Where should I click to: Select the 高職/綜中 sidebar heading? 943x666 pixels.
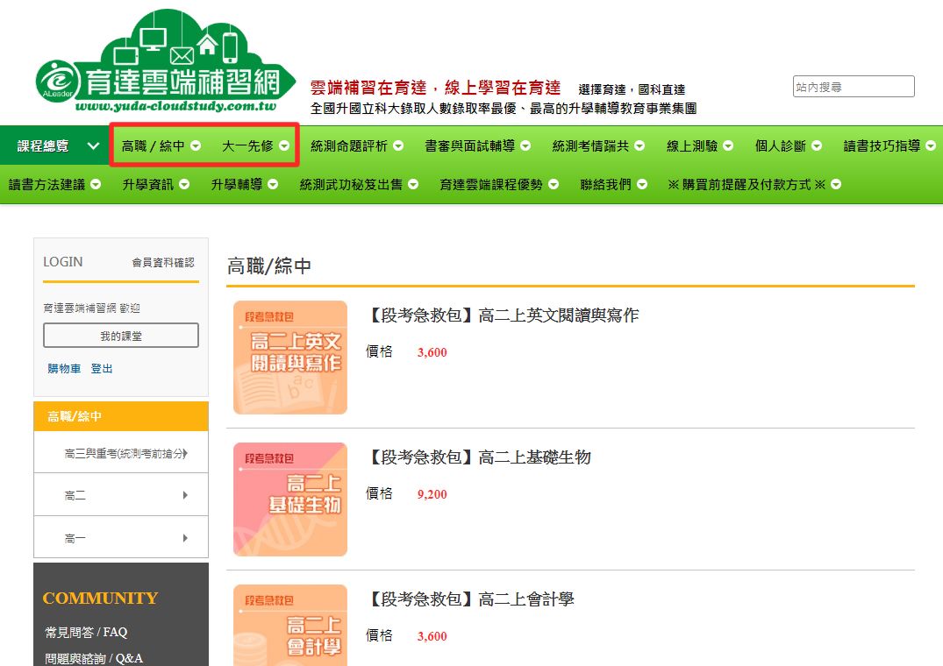[x=121, y=416]
